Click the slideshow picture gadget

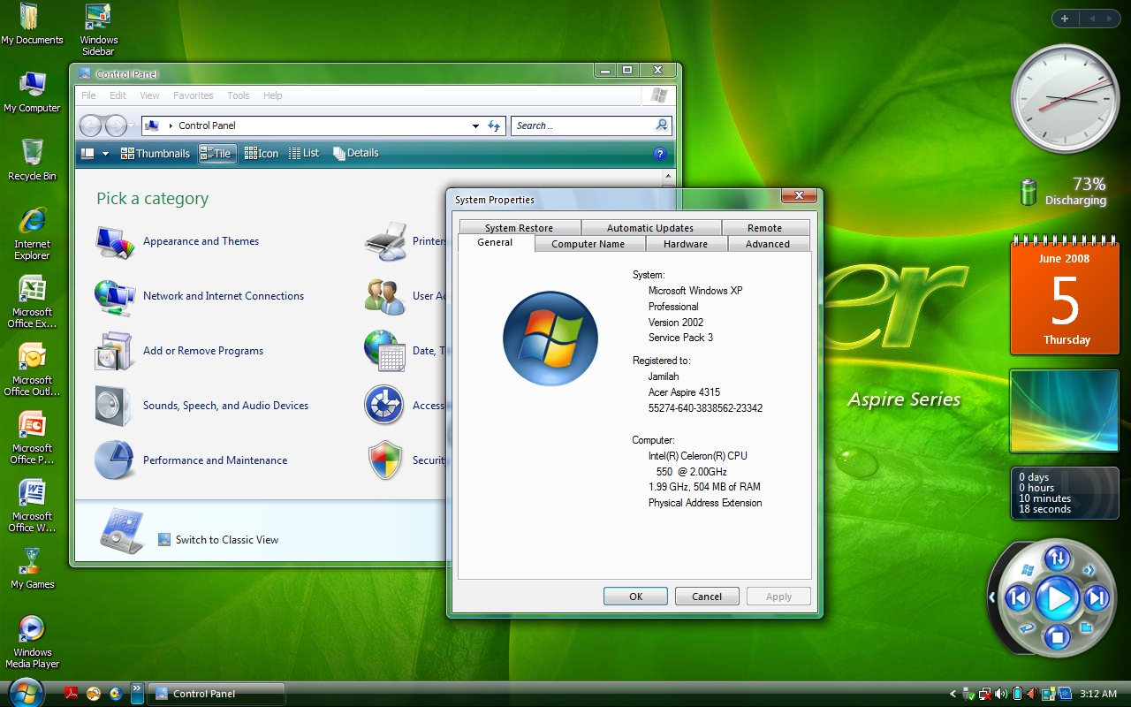(x=1065, y=411)
